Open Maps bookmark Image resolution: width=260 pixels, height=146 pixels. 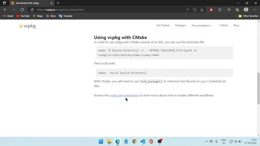[x=38, y=16]
